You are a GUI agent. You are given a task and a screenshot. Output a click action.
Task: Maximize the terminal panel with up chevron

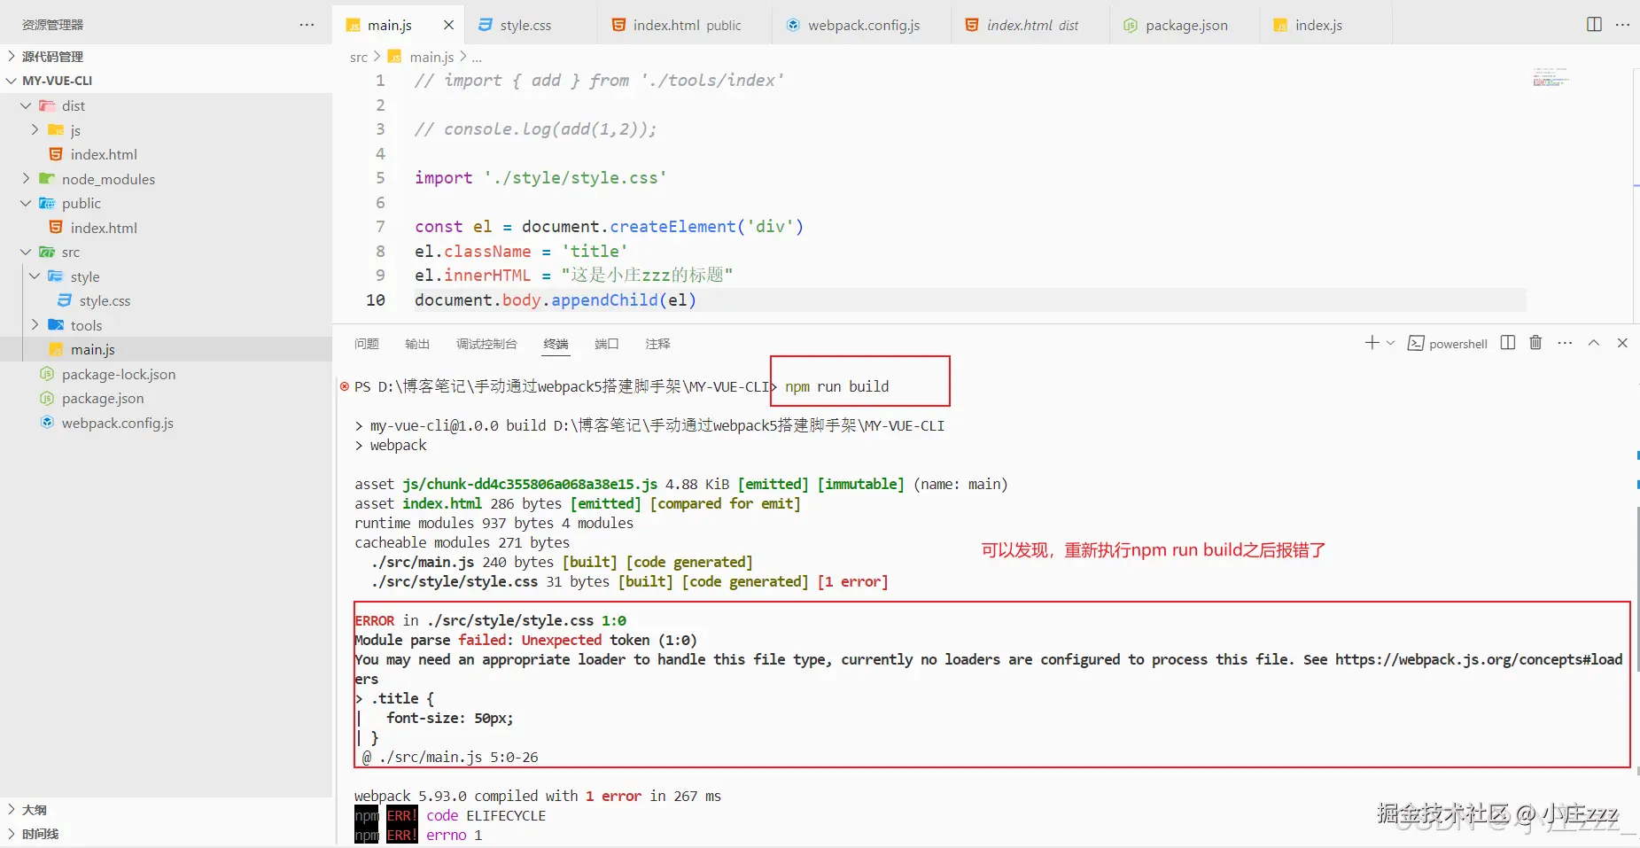pyautogui.click(x=1594, y=343)
